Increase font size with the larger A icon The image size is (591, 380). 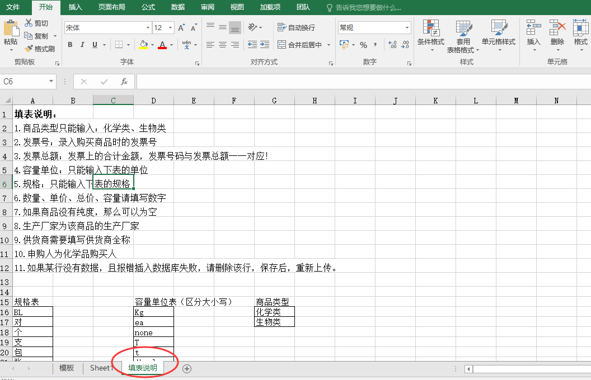(x=181, y=28)
